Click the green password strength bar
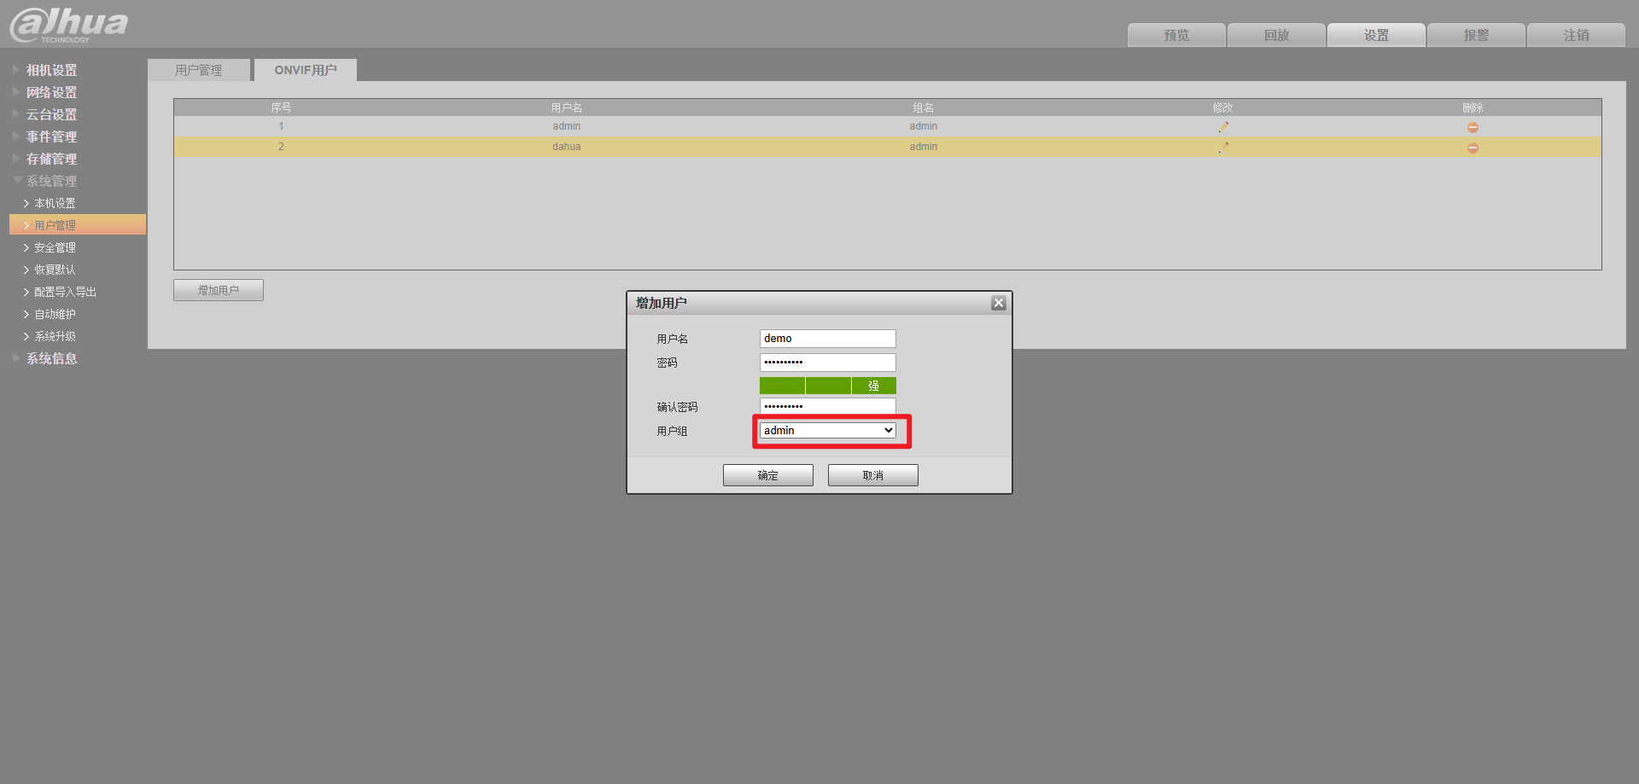This screenshot has width=1639, height=784. 827,386
